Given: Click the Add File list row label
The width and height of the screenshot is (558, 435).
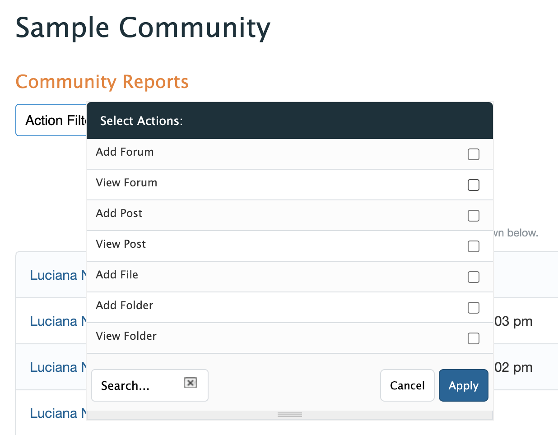Looking at the screenshot, I should click(x=117, y=275).
